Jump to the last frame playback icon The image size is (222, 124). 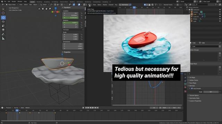(x=97, y=108)
